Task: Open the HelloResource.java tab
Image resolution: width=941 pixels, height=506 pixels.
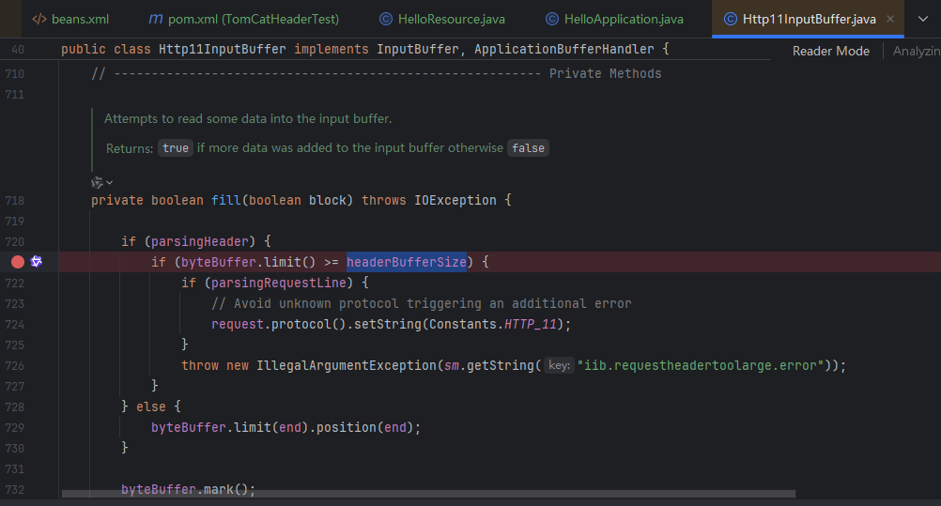Action: [x=442, y=19]
